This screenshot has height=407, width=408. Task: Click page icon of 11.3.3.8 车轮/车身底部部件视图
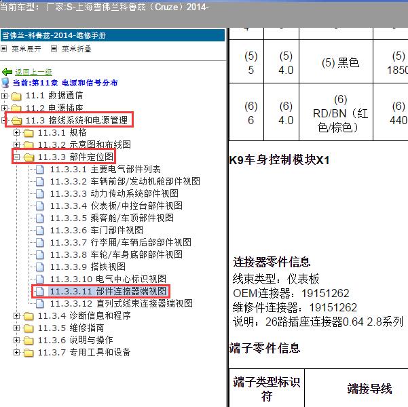pos(40,255)
